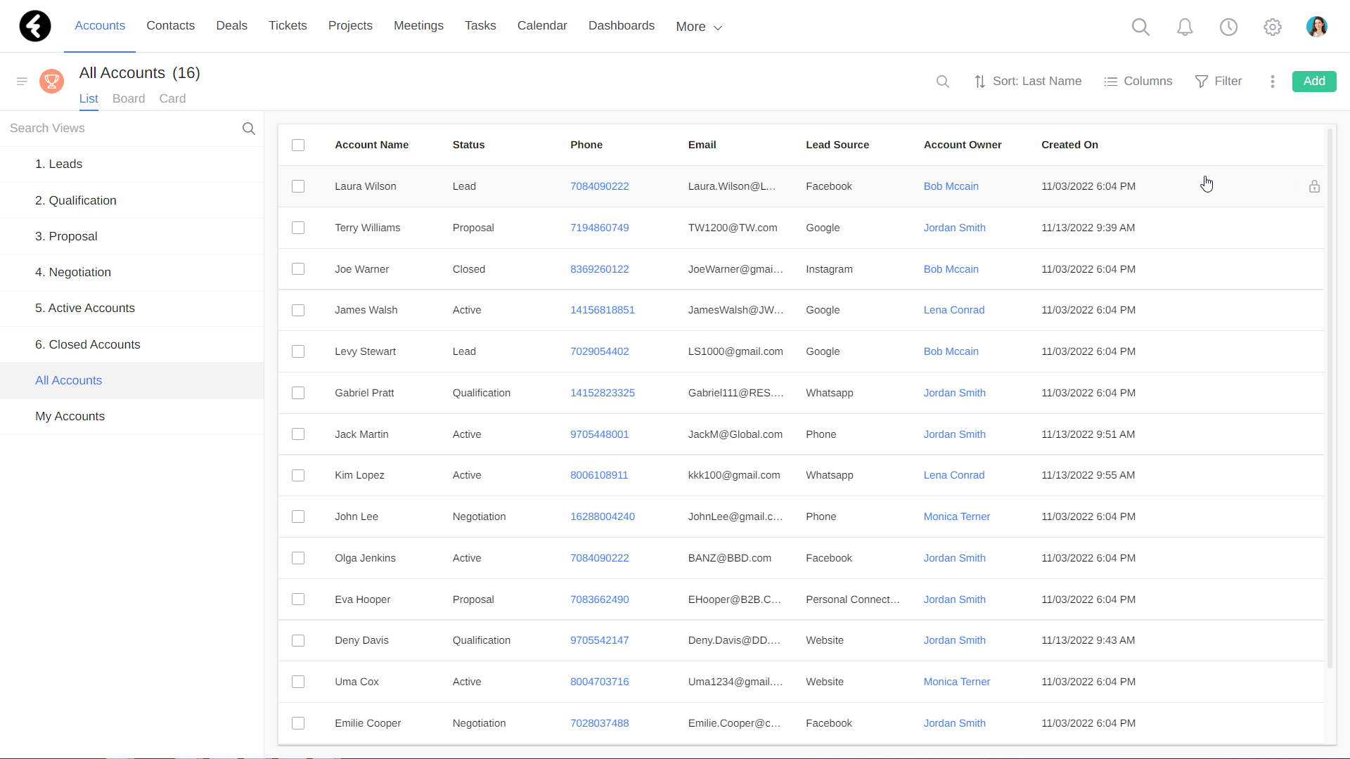Open the My Accounts view

[132, 416]
